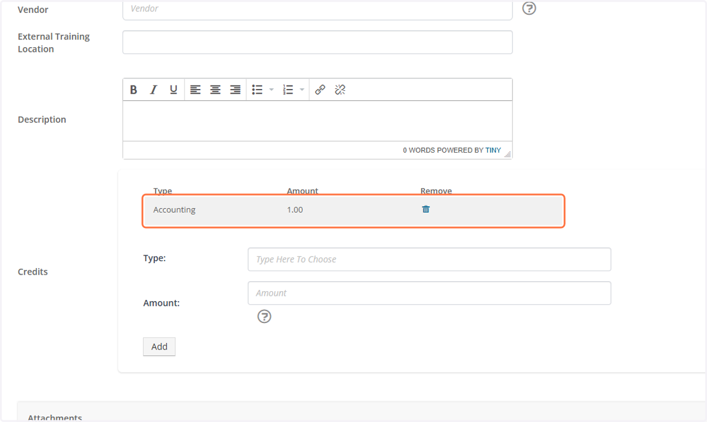Open bullet list style dropdown arrow
Viewport: 707px width, 422px height.
[x=271, y=90]
